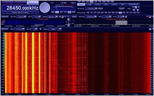The image size is (154, 96).
Task: Open the DDC BW 20 kHz dropdown
Action: [x=25, y=17]
